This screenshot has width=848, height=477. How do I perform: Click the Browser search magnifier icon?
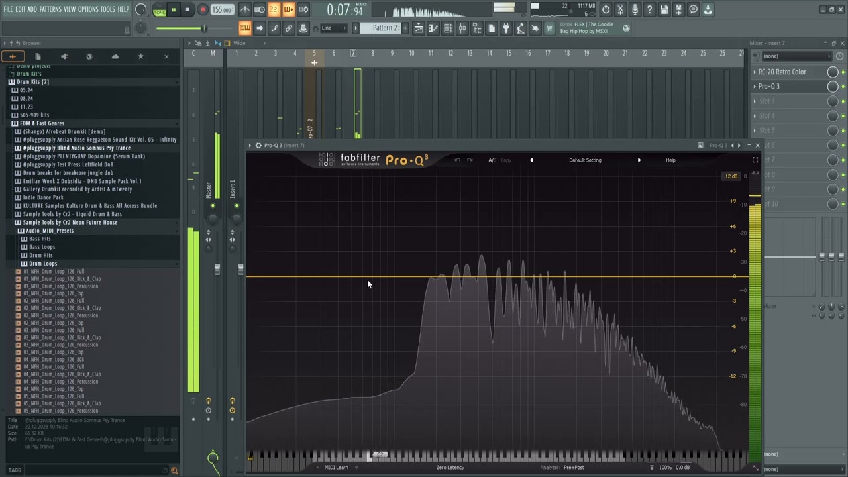point(174,470)
